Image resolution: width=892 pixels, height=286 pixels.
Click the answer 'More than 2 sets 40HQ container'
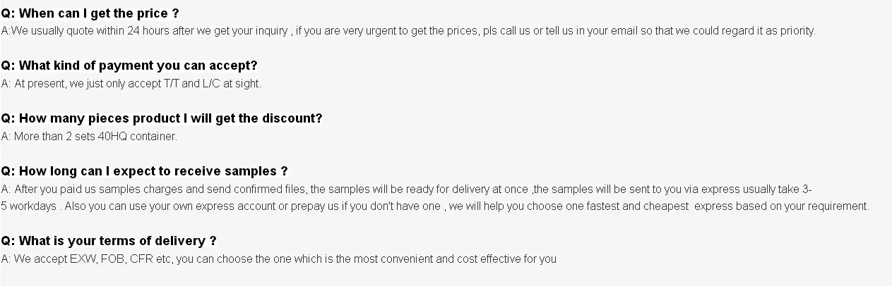point(89,136)
